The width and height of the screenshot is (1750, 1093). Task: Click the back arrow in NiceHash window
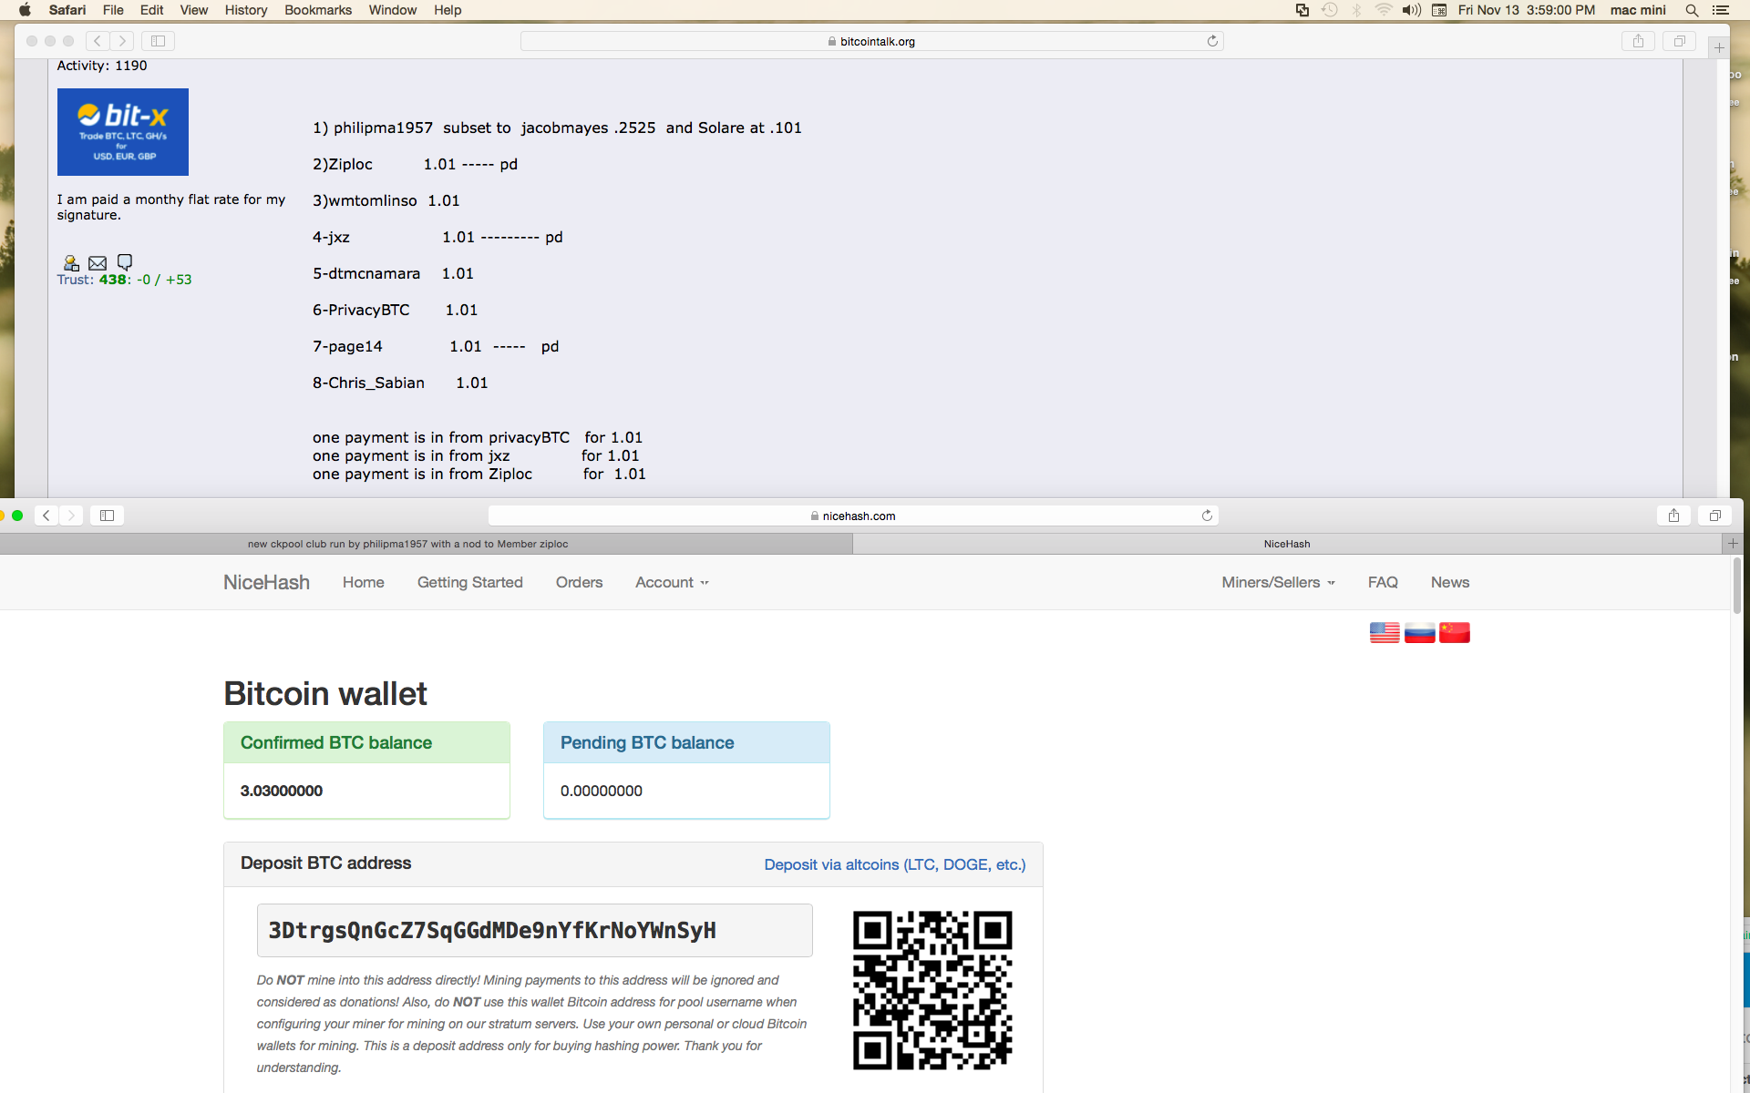point(46,516)
